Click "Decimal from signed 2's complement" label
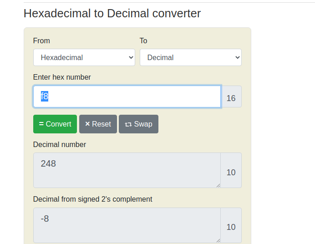The height and width of the screenshot is (244, 315). tap(93, 199)
